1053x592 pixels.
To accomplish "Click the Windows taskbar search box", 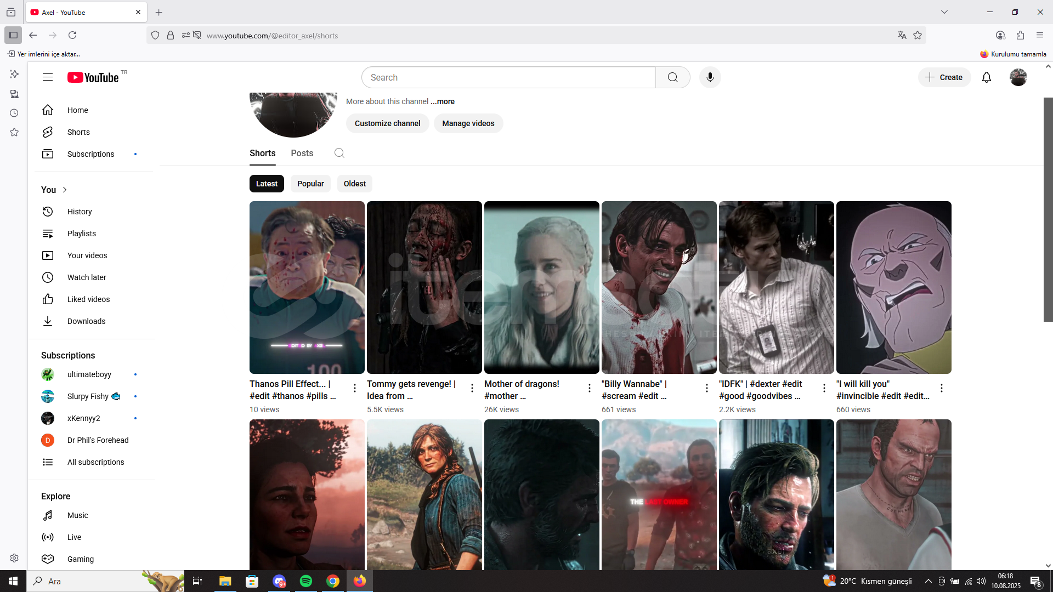I will point(105,581).
